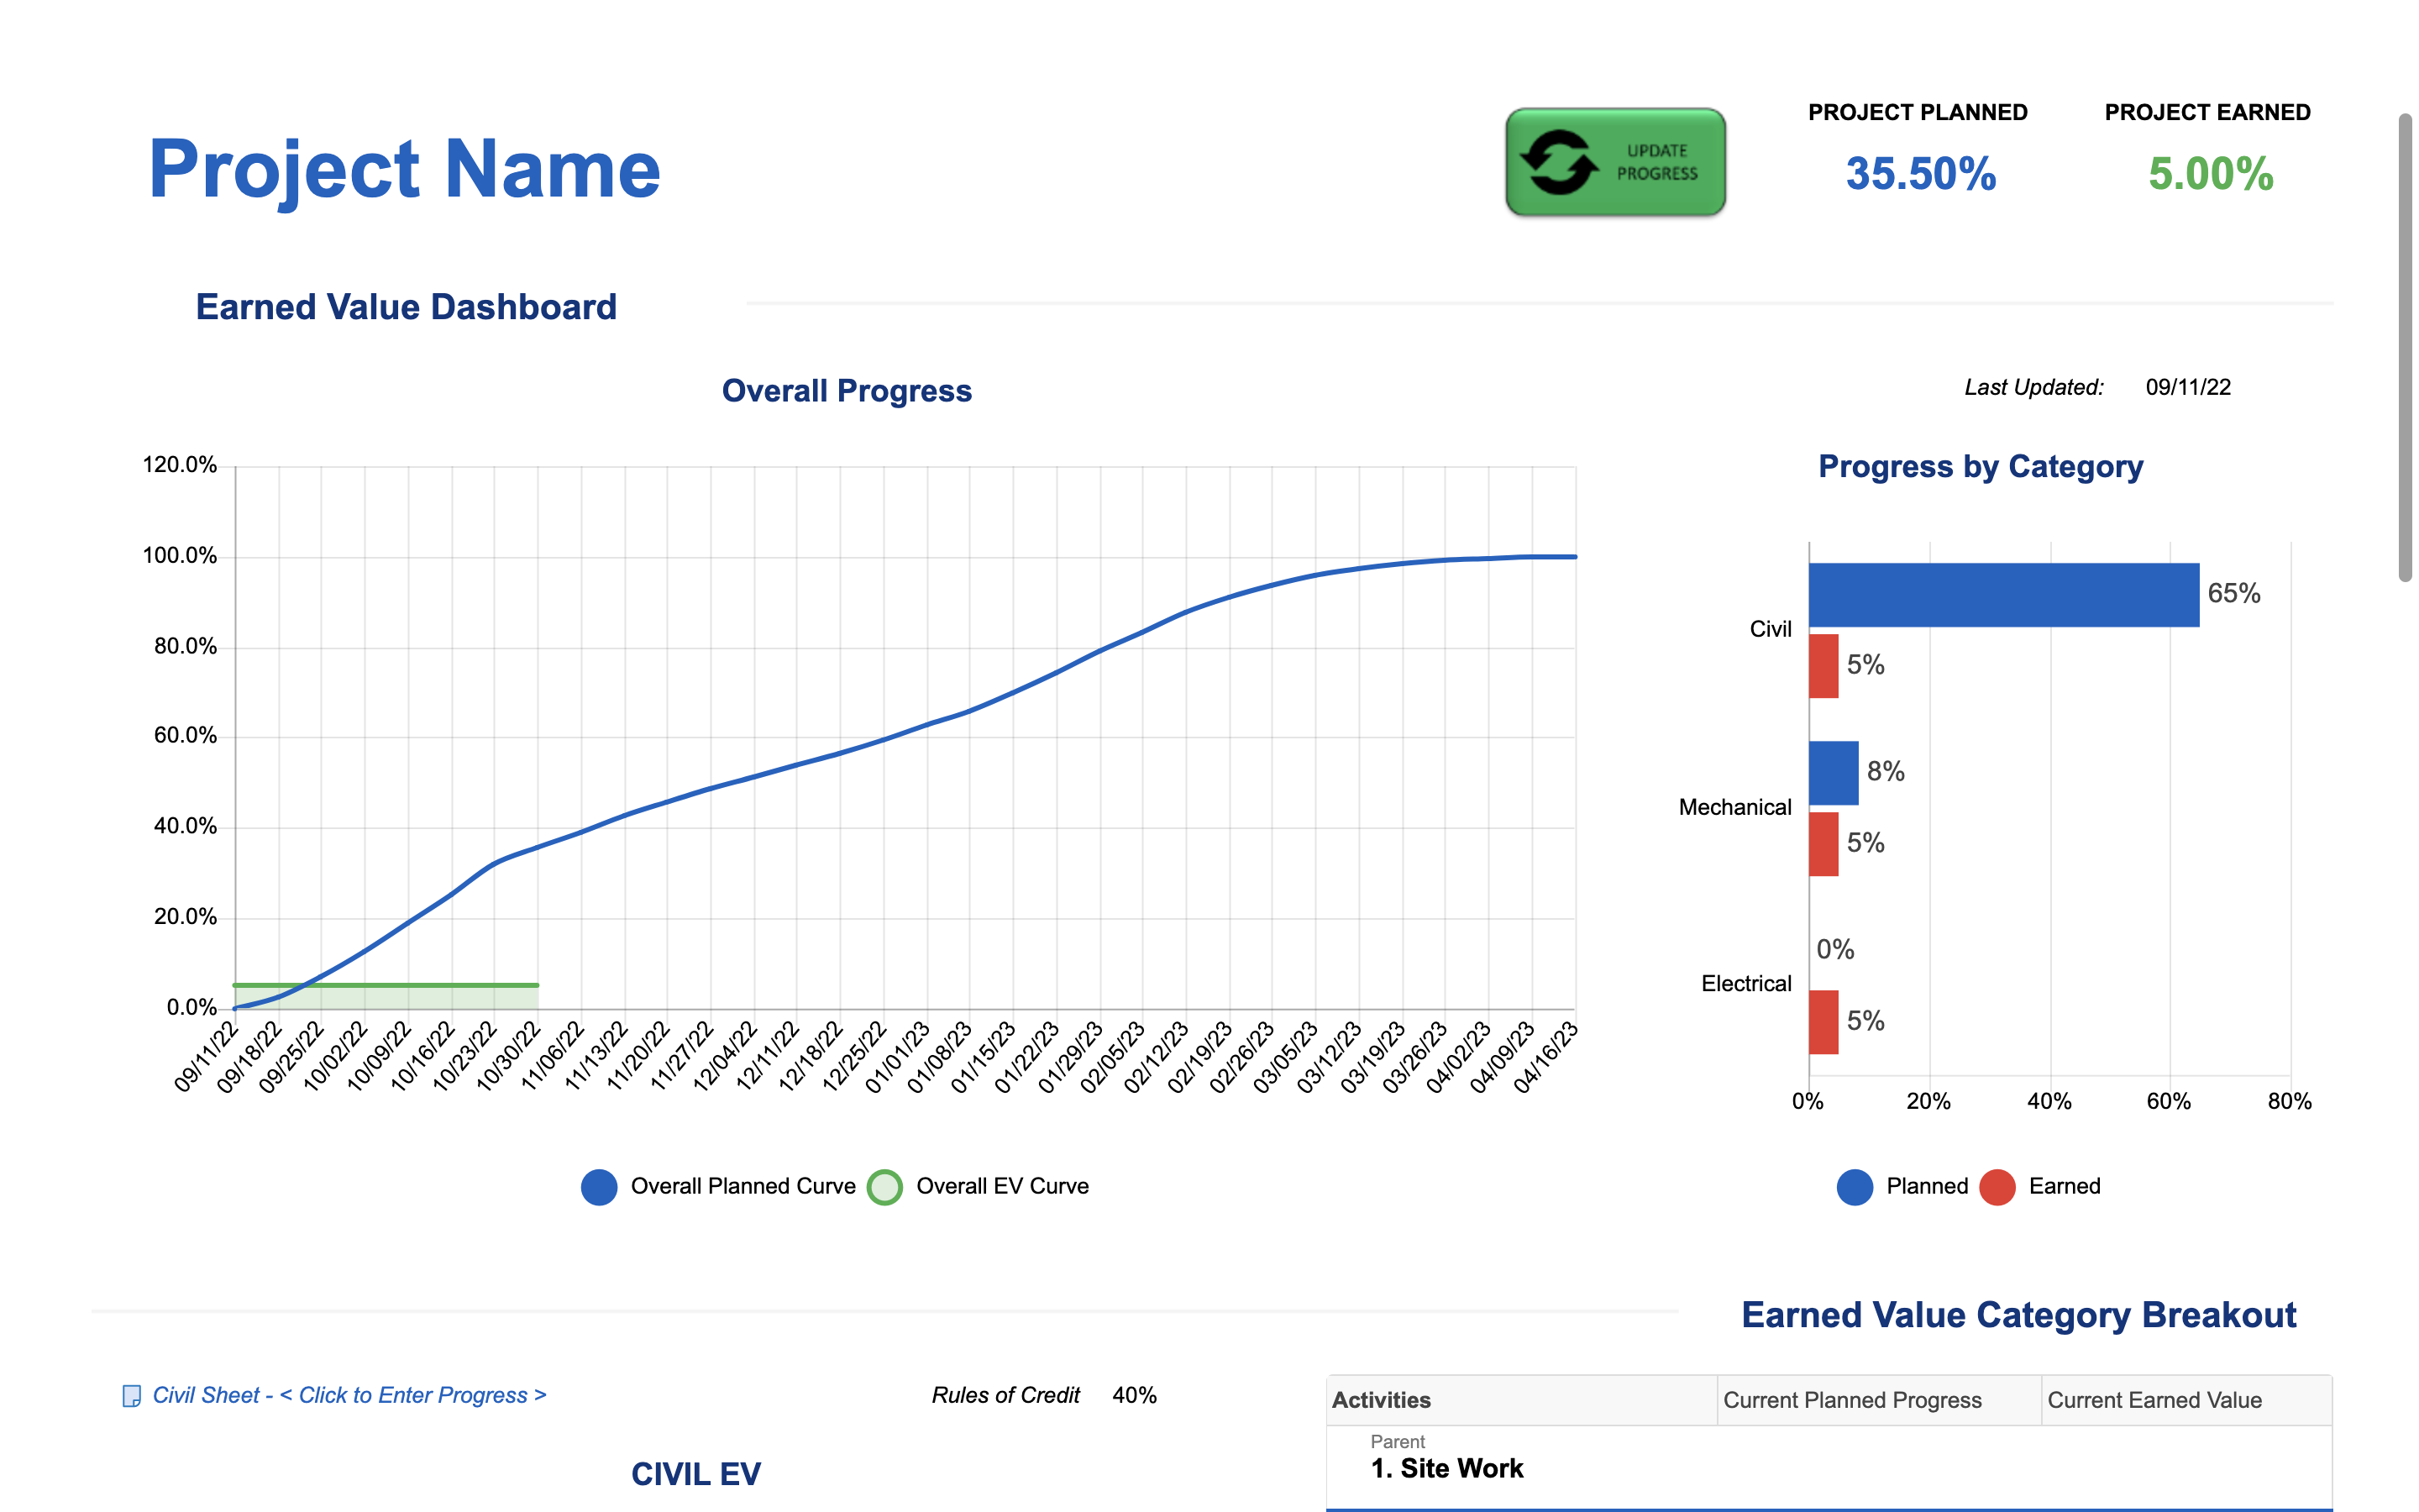Toggle Overall EV Curve legend marker

tap(884, 1187)
